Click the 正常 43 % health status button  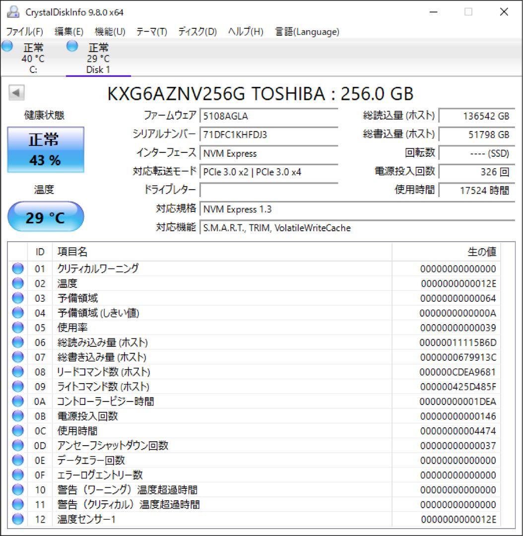(x=46, y=150)
